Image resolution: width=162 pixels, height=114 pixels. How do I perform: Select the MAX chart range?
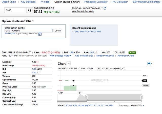tap(111, 105)
